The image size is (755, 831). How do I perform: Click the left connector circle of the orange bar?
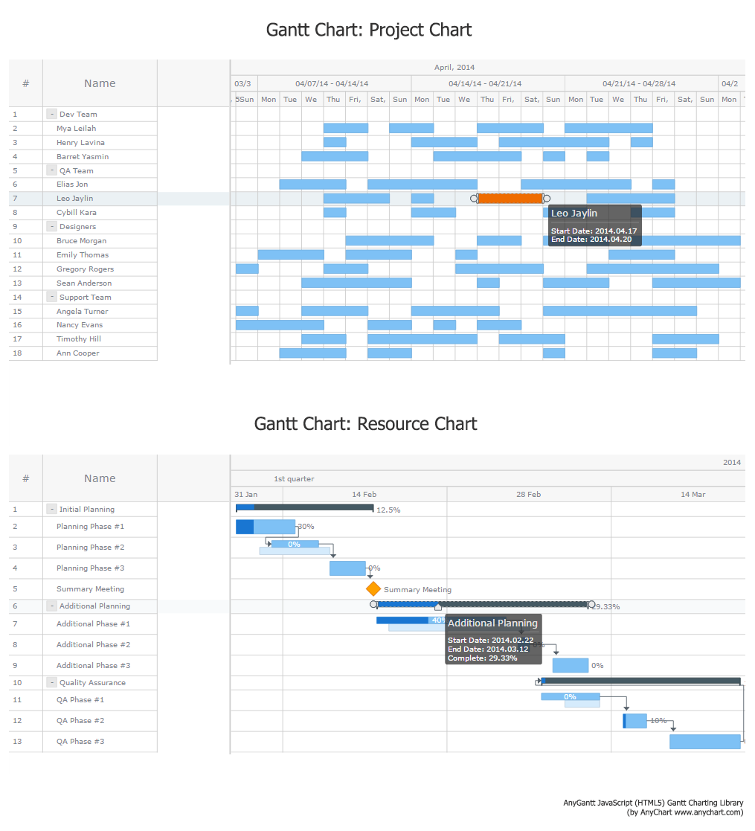(474, 199)
